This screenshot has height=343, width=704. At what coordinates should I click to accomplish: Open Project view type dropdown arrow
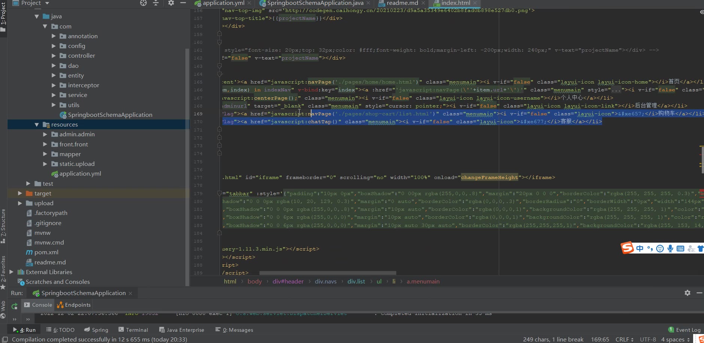47,3
